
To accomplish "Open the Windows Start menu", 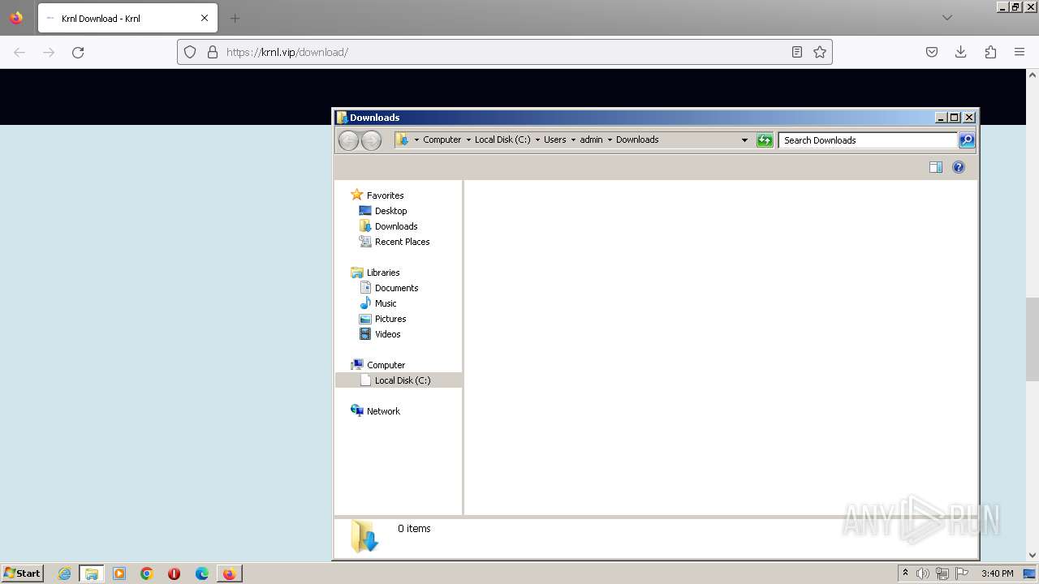I will click(x=23, y=573).
